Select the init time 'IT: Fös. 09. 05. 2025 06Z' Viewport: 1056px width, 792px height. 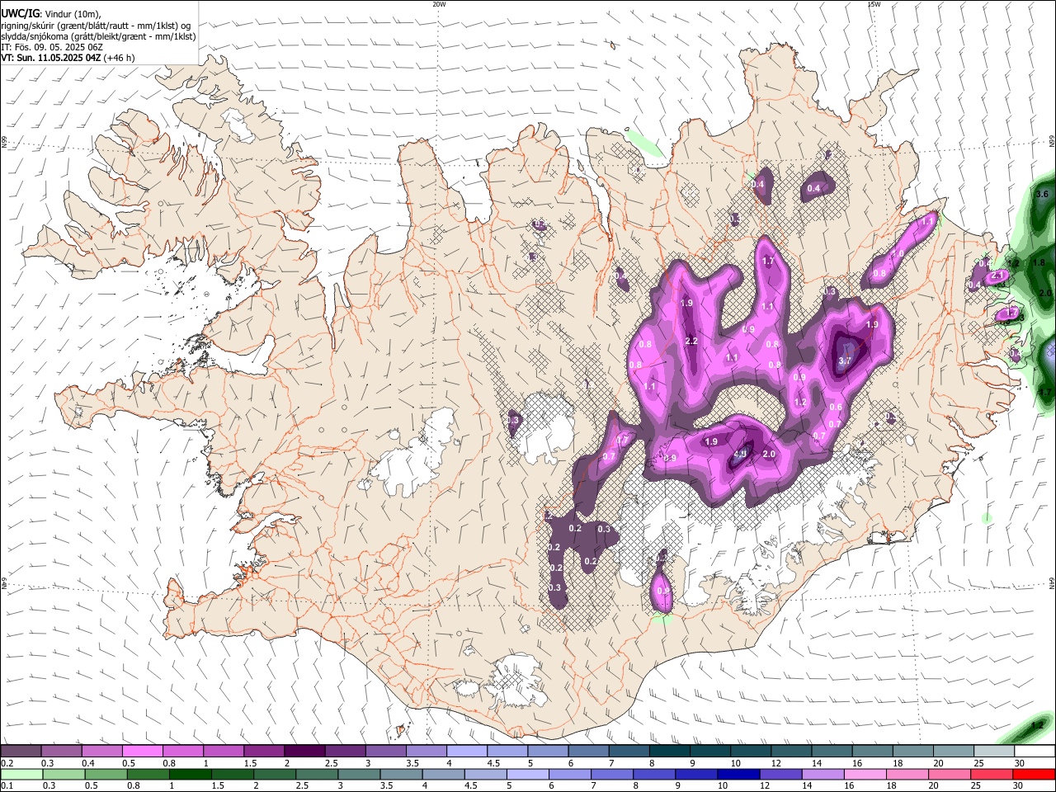52,47
